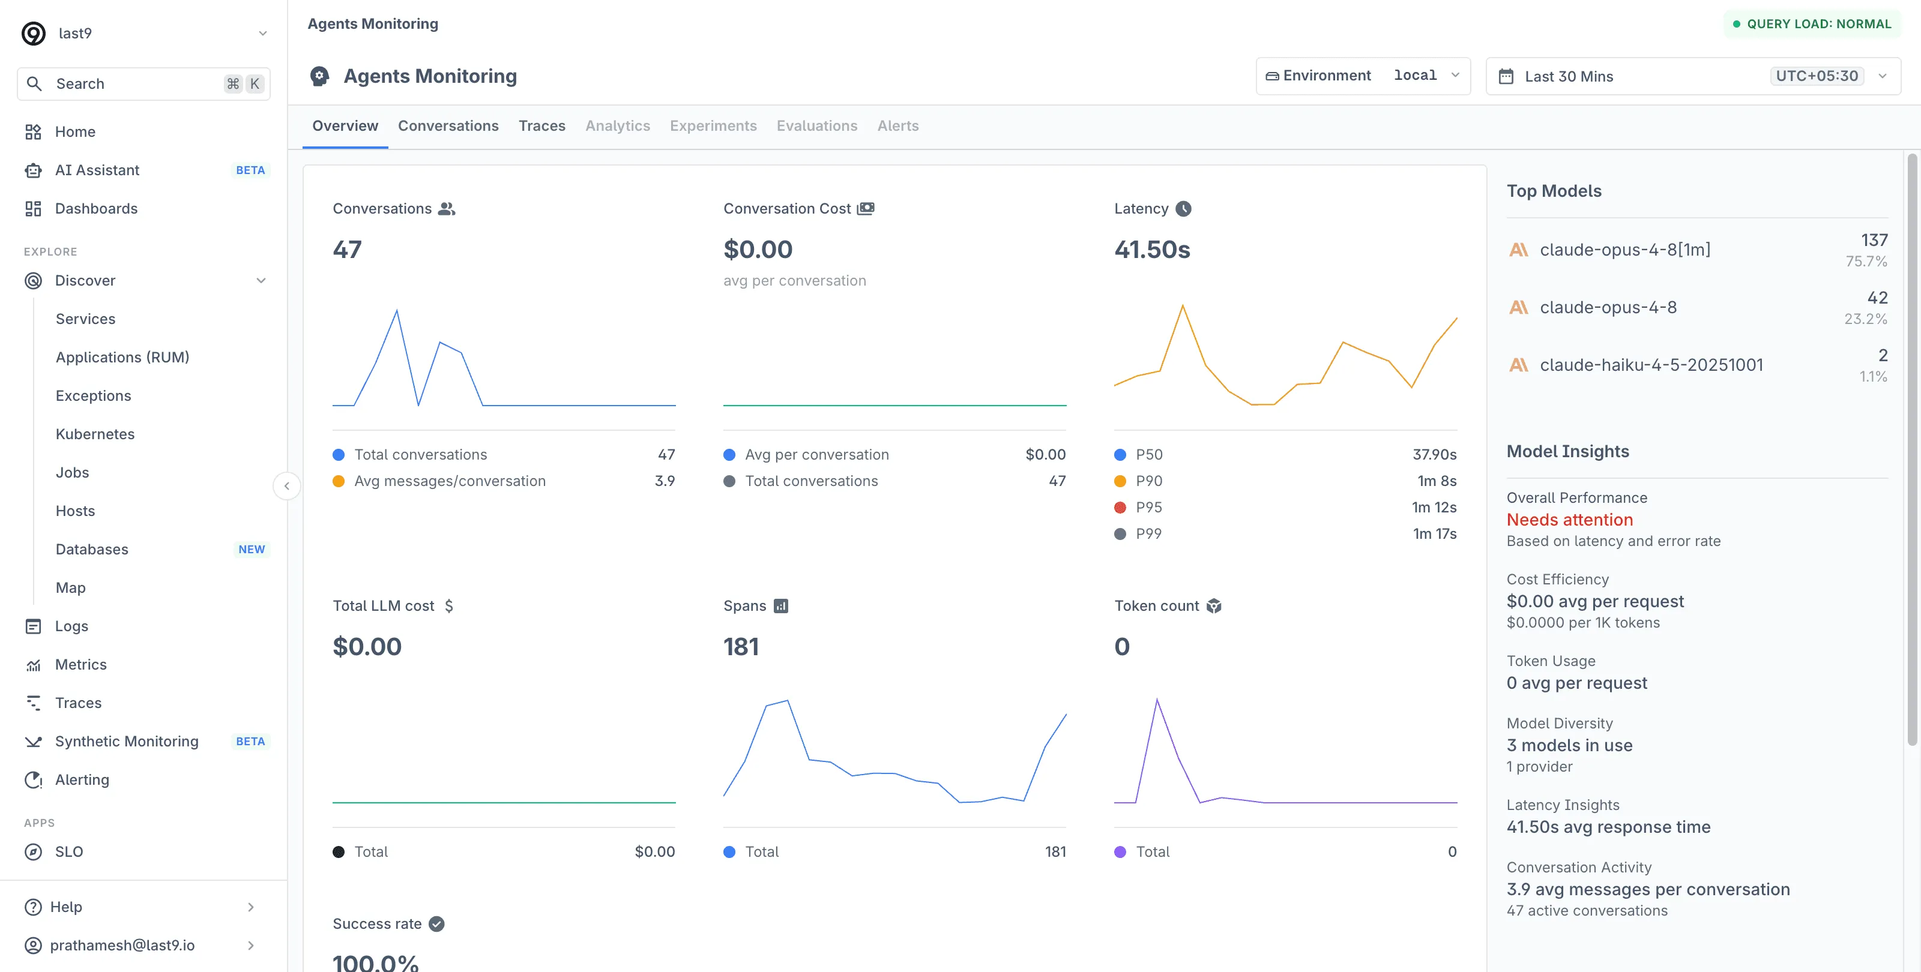The image size is (1921, 972).
Task: Click the Dashboards sidebar icon
Action: pyautogui.click(x=34, y=209)
